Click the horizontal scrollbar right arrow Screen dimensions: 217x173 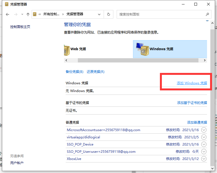[x=205, y=60]
